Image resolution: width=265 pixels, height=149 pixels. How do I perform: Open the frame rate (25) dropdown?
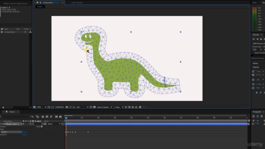tap(257, 50)
